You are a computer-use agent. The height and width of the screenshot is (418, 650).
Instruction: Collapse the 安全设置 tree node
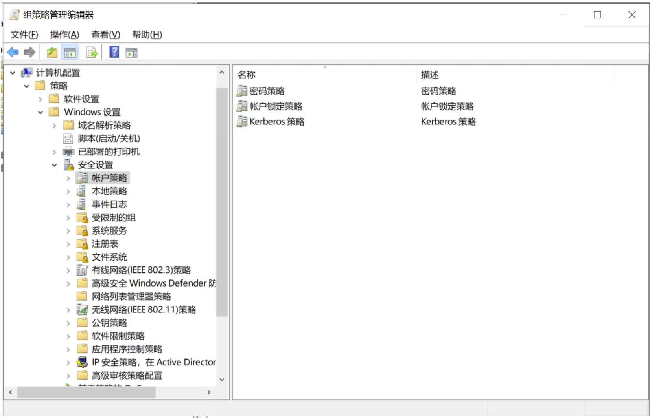tap(54, 165)
